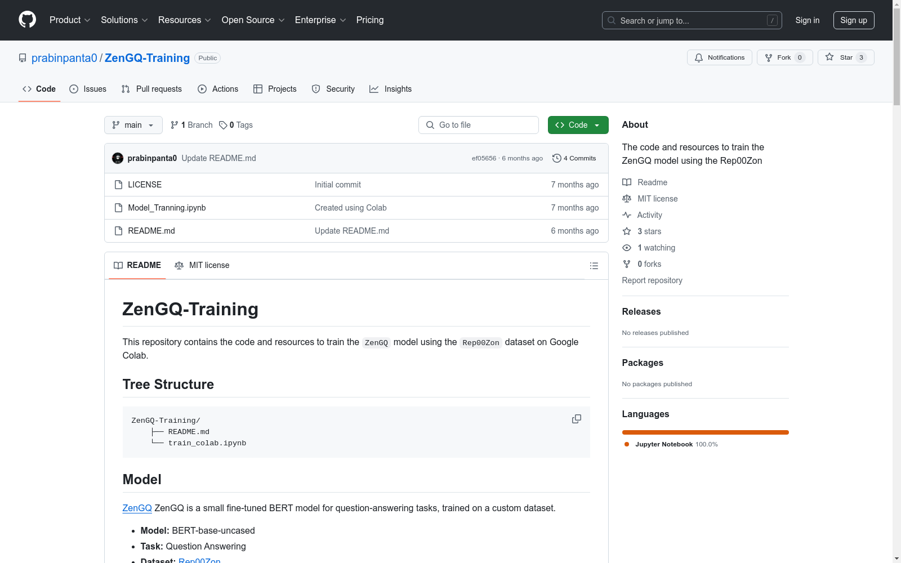Switch to the Issues tab
Viewport: 901px width, 563px height.
pyautogui.click(x=88, y=89)
